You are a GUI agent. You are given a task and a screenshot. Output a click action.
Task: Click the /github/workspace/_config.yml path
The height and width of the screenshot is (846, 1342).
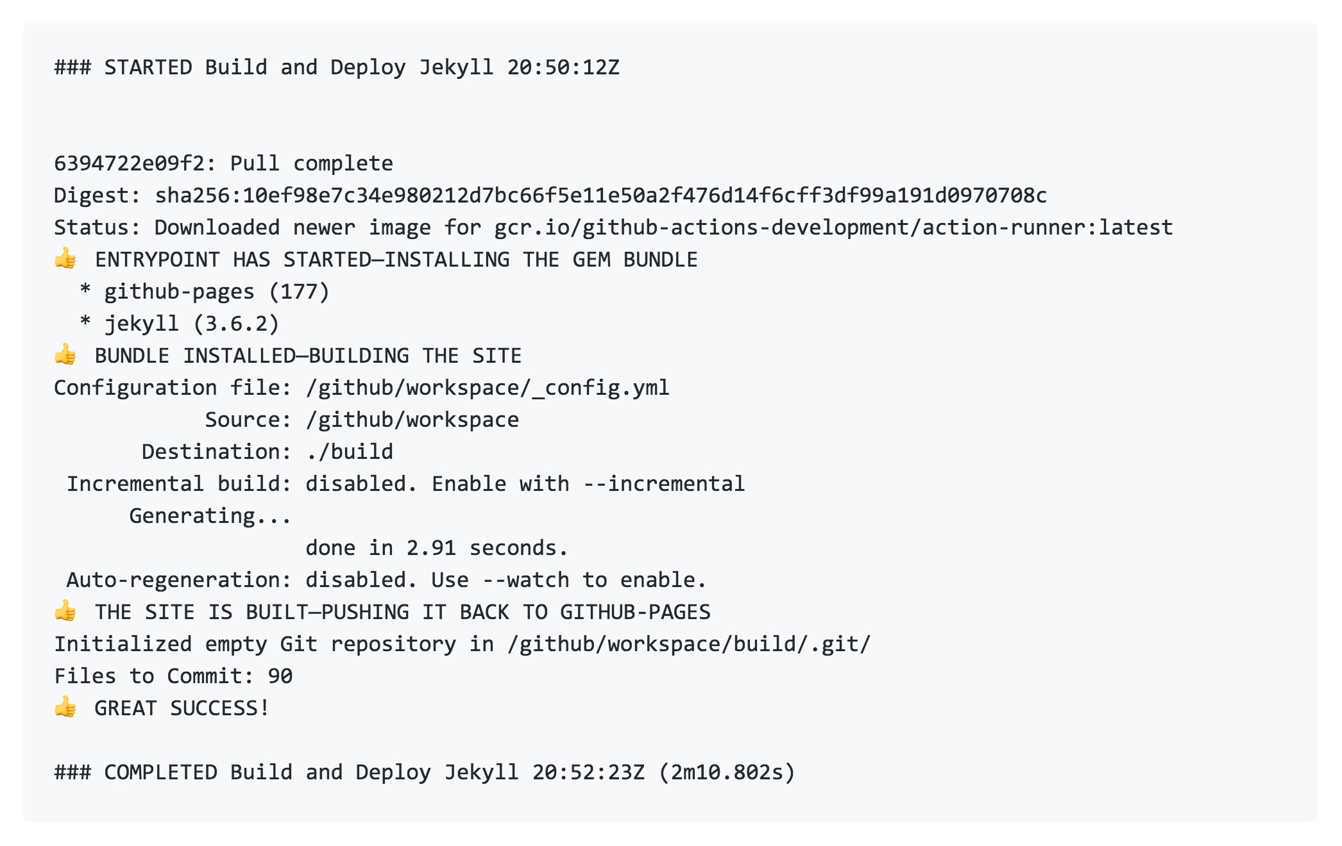(x=488, y=388)
